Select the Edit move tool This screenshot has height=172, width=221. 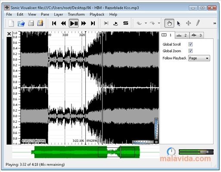pos(188,23)
